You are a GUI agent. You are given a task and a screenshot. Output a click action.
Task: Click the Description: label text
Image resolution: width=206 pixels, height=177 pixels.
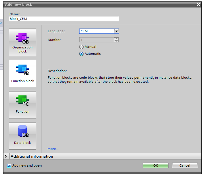pos(57,71)
